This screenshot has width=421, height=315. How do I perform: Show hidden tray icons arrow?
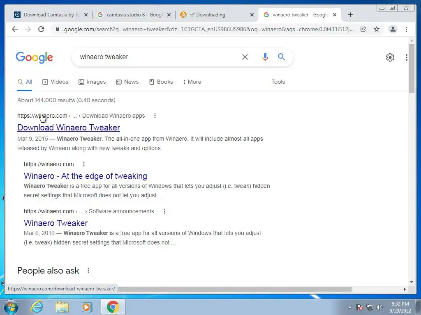click(x=349, y=308)
